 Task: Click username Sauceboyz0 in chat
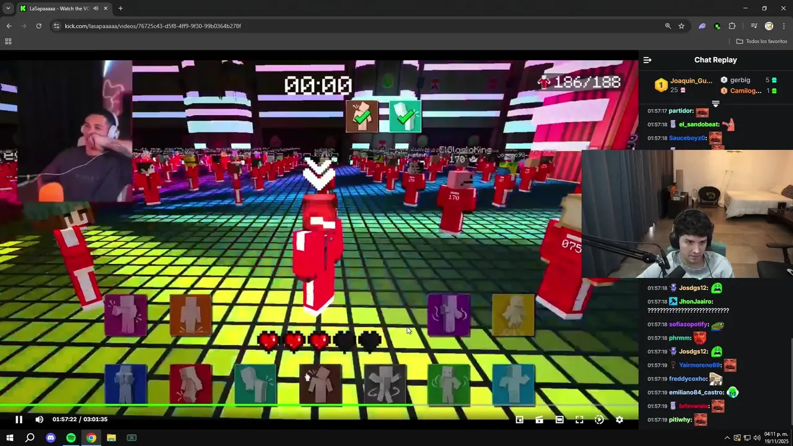point(688,138)
